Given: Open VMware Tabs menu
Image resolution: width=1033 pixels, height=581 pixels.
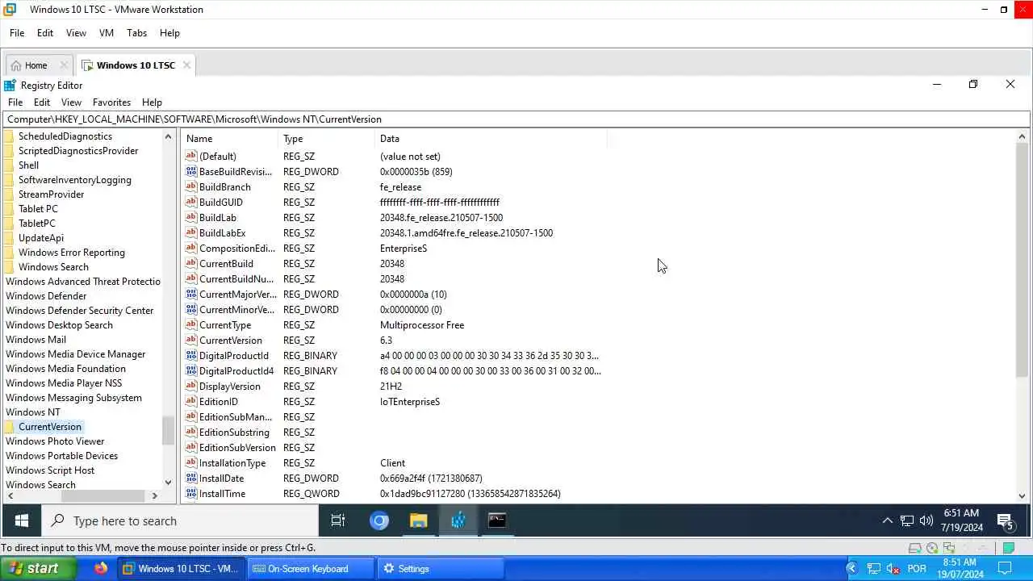Looking at the screenshot, I should 137,33.
